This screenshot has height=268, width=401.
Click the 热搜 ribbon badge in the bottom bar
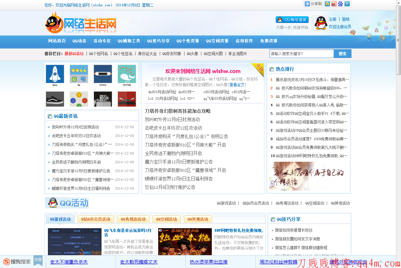(x=38, y=260)
